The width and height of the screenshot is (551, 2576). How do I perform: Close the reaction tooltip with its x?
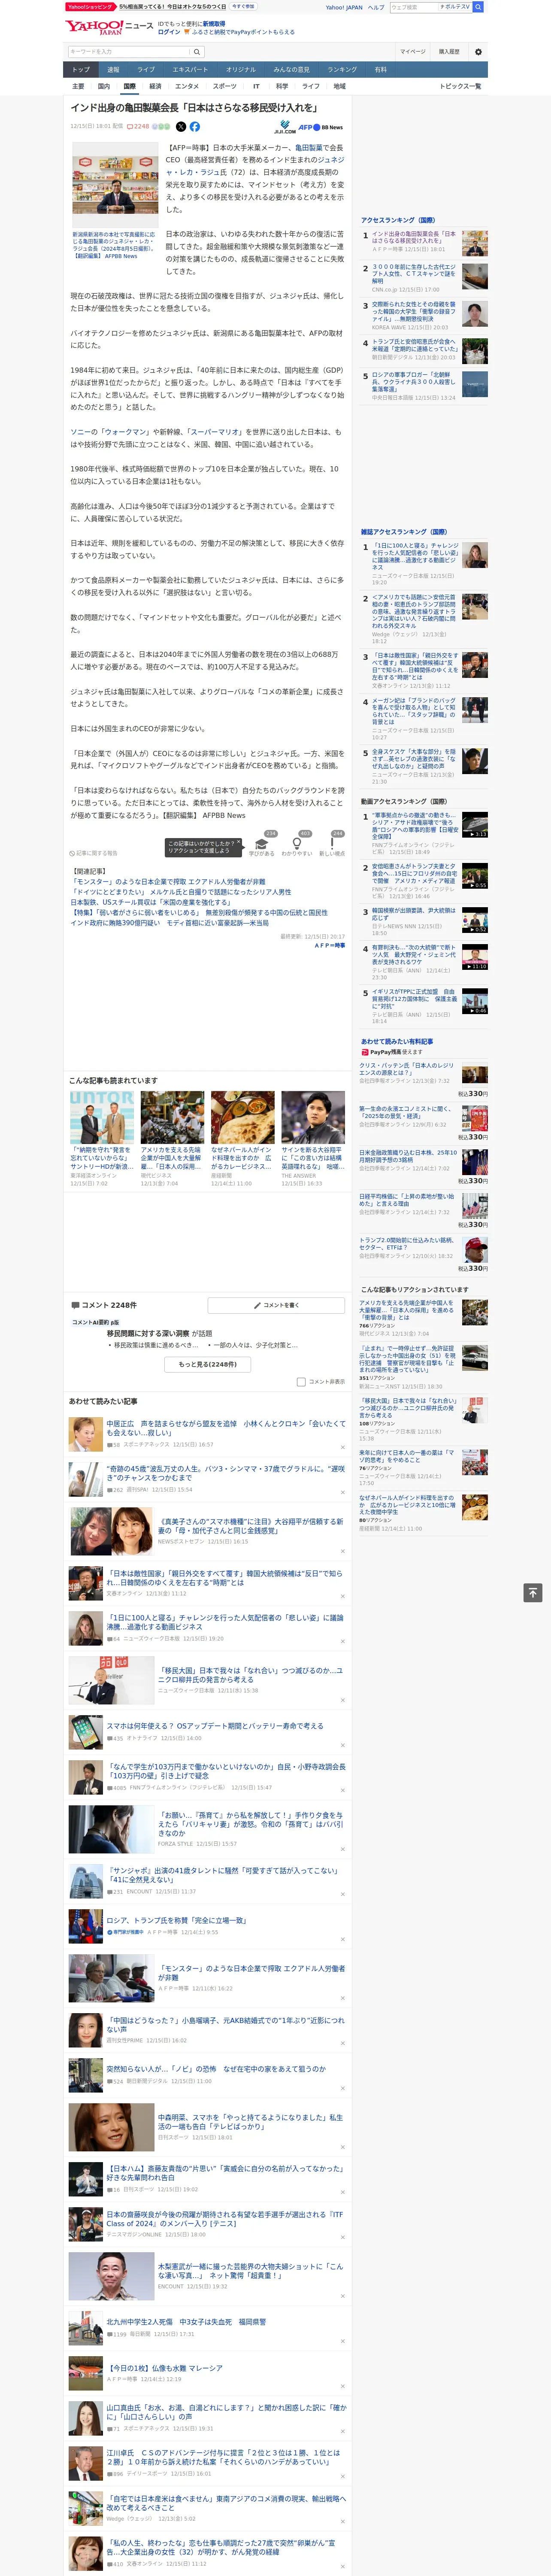[239, 842]
